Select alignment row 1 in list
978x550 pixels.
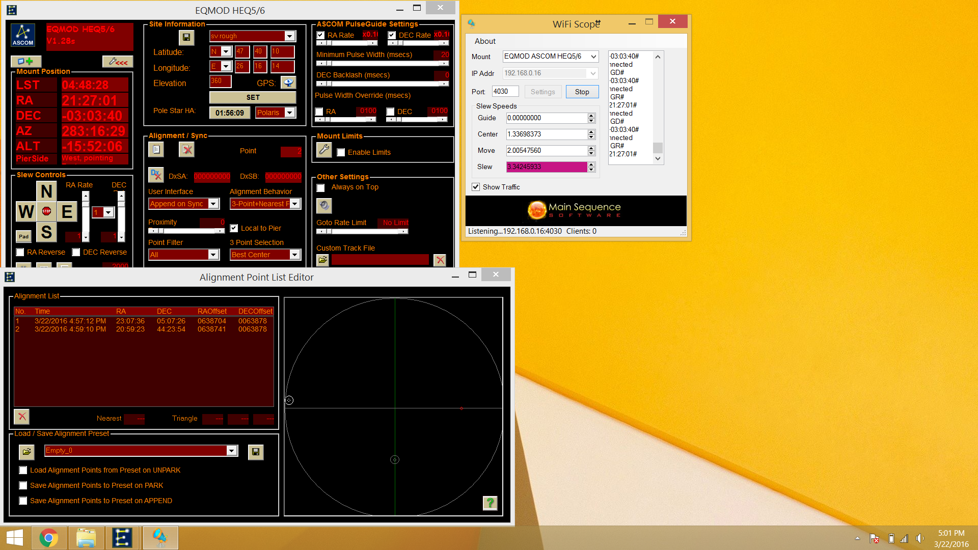(144, 321)
